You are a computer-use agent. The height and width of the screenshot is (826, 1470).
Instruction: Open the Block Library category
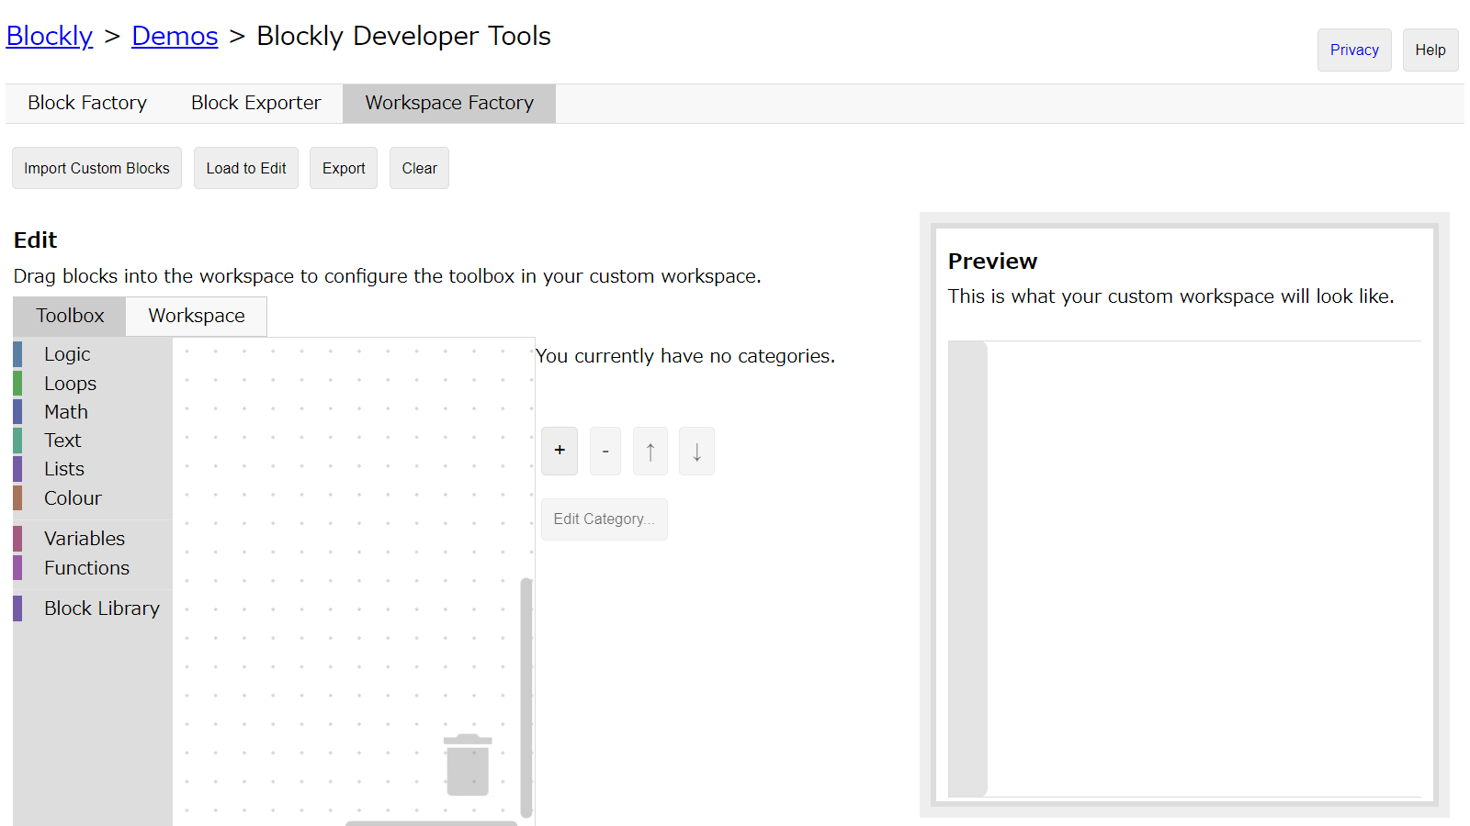pos(101,608)
